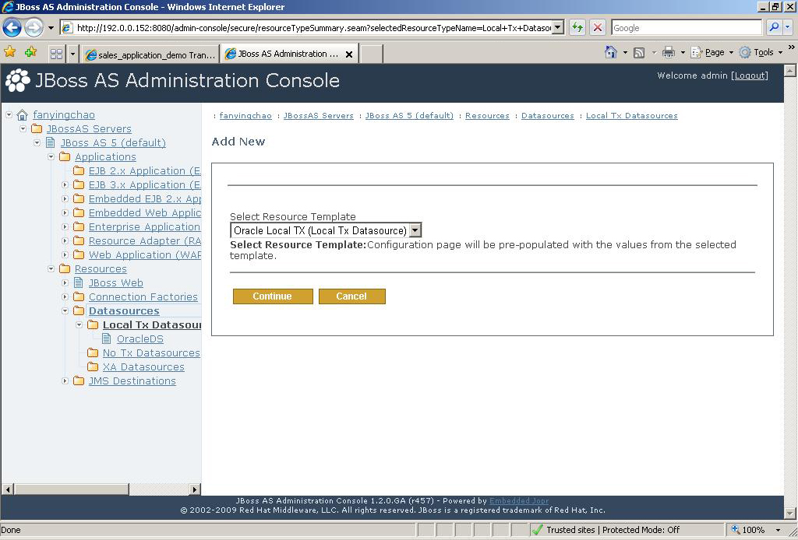
Task: Switch to the sales_application_demo tab
Action: point(150,54)
